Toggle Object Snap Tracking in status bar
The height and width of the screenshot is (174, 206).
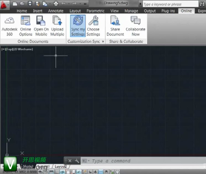click(79, 172)
